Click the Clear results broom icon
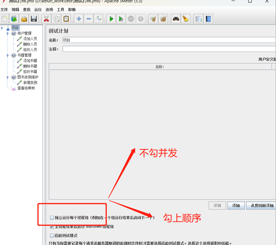 coord(153,19)
